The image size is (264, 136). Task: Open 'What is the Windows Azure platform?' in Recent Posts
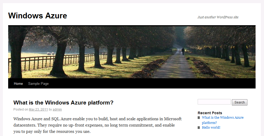pyautogui.click(x=223, y=120)
